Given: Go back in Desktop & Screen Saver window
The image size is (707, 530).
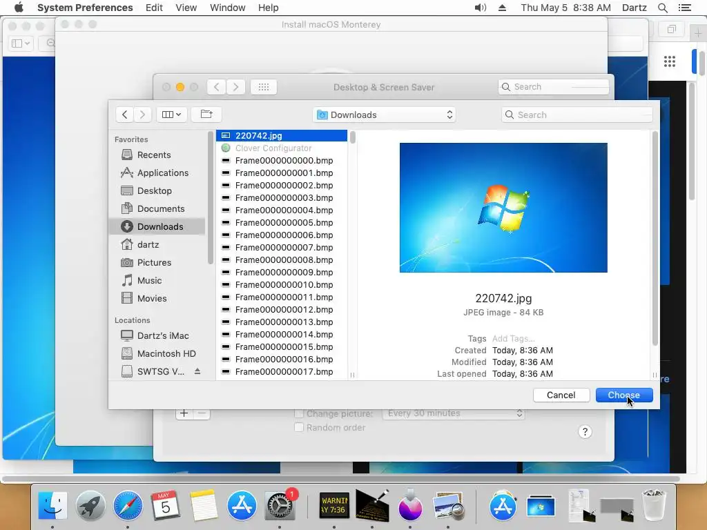Looking at the screenshot, I should (x=216, y=87).
